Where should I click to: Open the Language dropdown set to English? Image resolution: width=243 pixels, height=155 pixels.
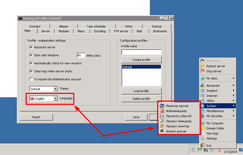click(x=55, y=98)
